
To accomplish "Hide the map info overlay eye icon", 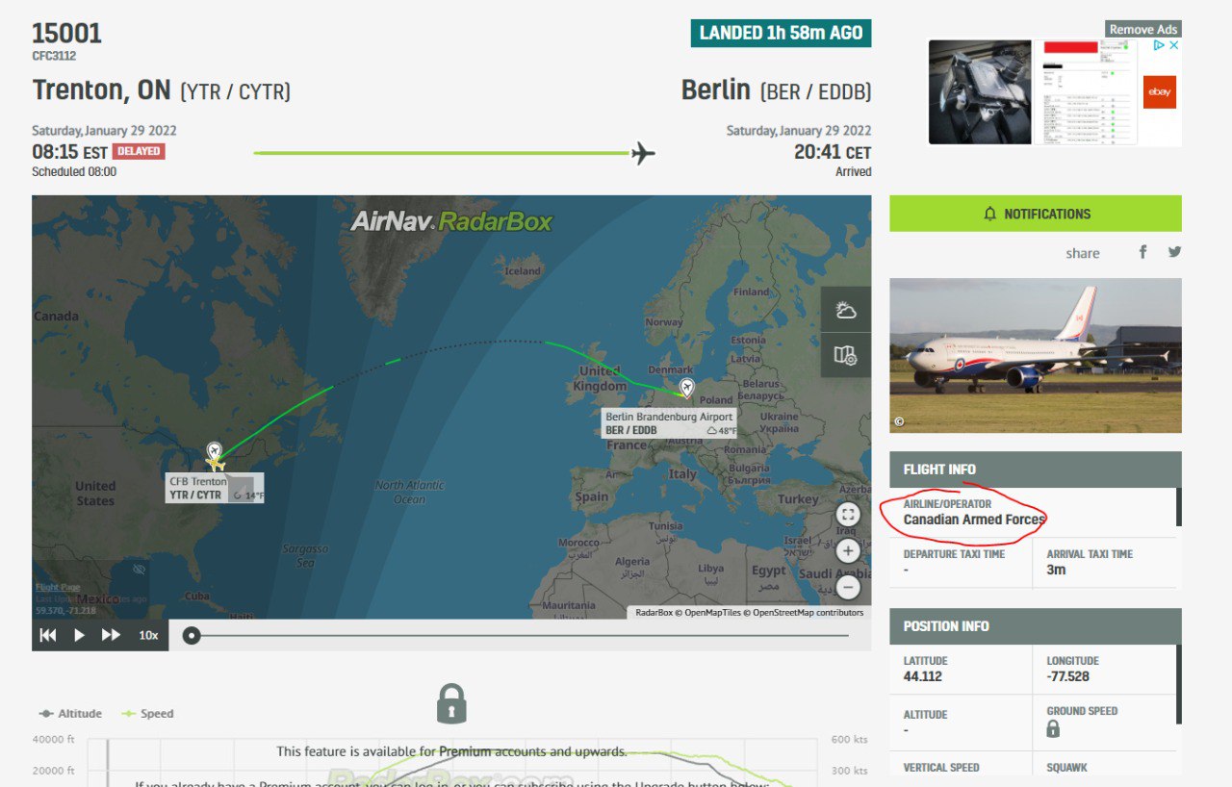I will point(139,570).
